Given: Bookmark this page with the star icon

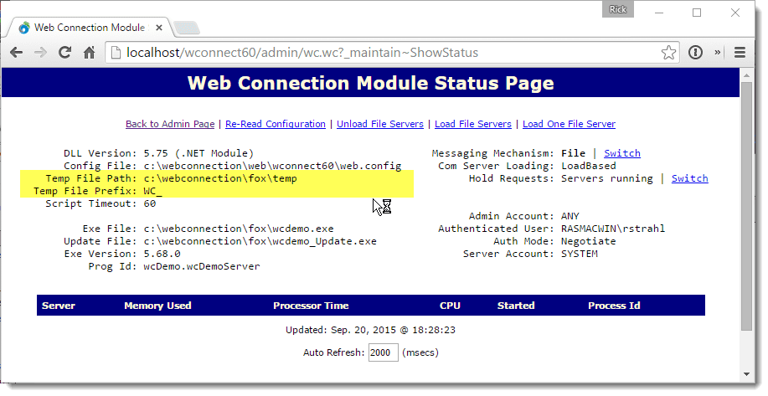Looking at the screenshot, I should pos(668,53).
